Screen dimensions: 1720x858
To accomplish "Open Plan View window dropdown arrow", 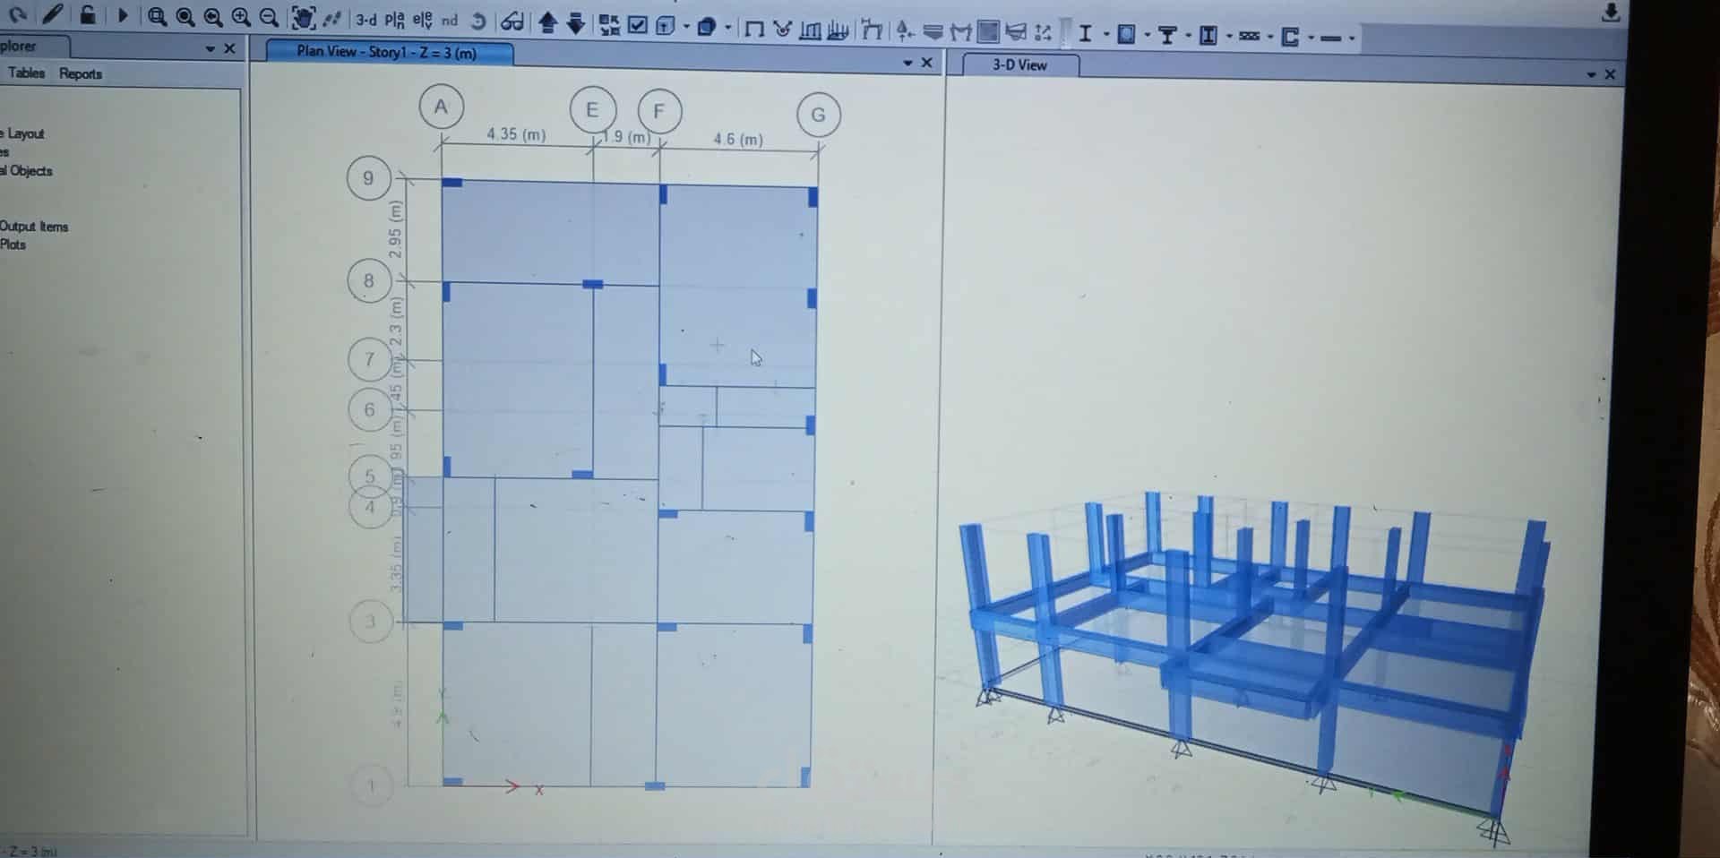I will pos(907,63).
